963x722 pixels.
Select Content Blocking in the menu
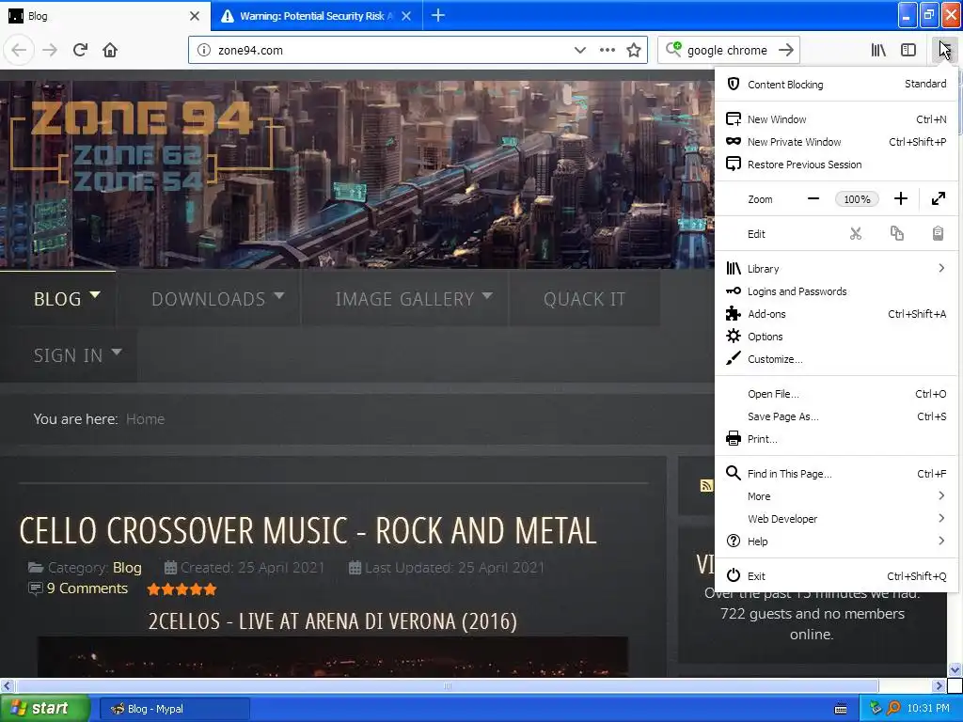pyautogui.click(x=836, y=84)
